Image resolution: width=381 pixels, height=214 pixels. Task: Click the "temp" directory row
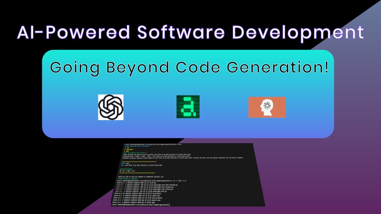coord(134,202)
